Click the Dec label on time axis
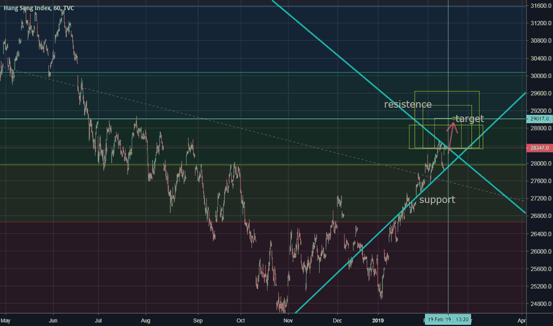Image resolution: width=553 pixels, height=326 pixels. tap(338, 321)
